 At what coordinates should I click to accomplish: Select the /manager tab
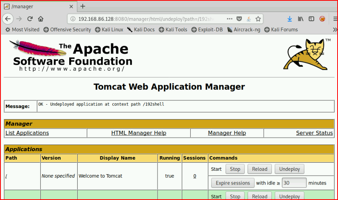(x=39, y=7)
